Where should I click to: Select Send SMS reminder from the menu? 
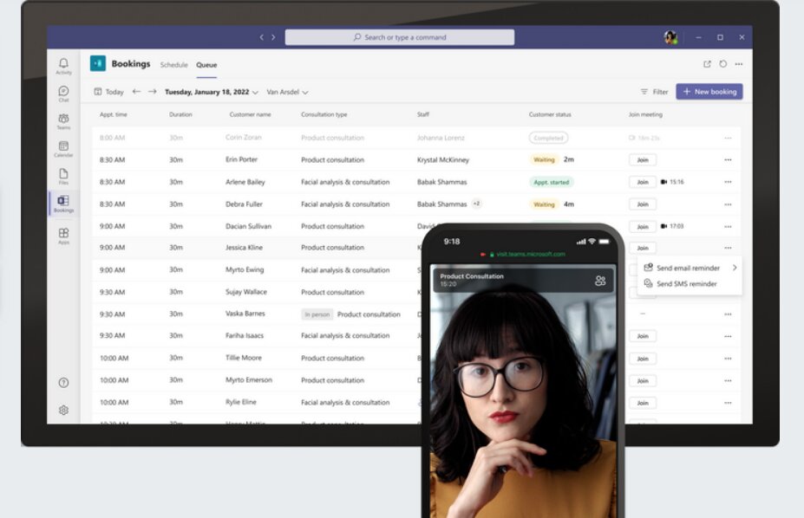688,284
